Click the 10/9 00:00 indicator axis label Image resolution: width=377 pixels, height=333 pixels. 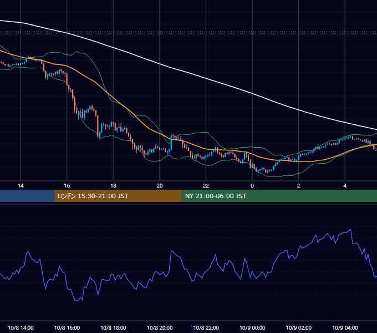point(252,327)
